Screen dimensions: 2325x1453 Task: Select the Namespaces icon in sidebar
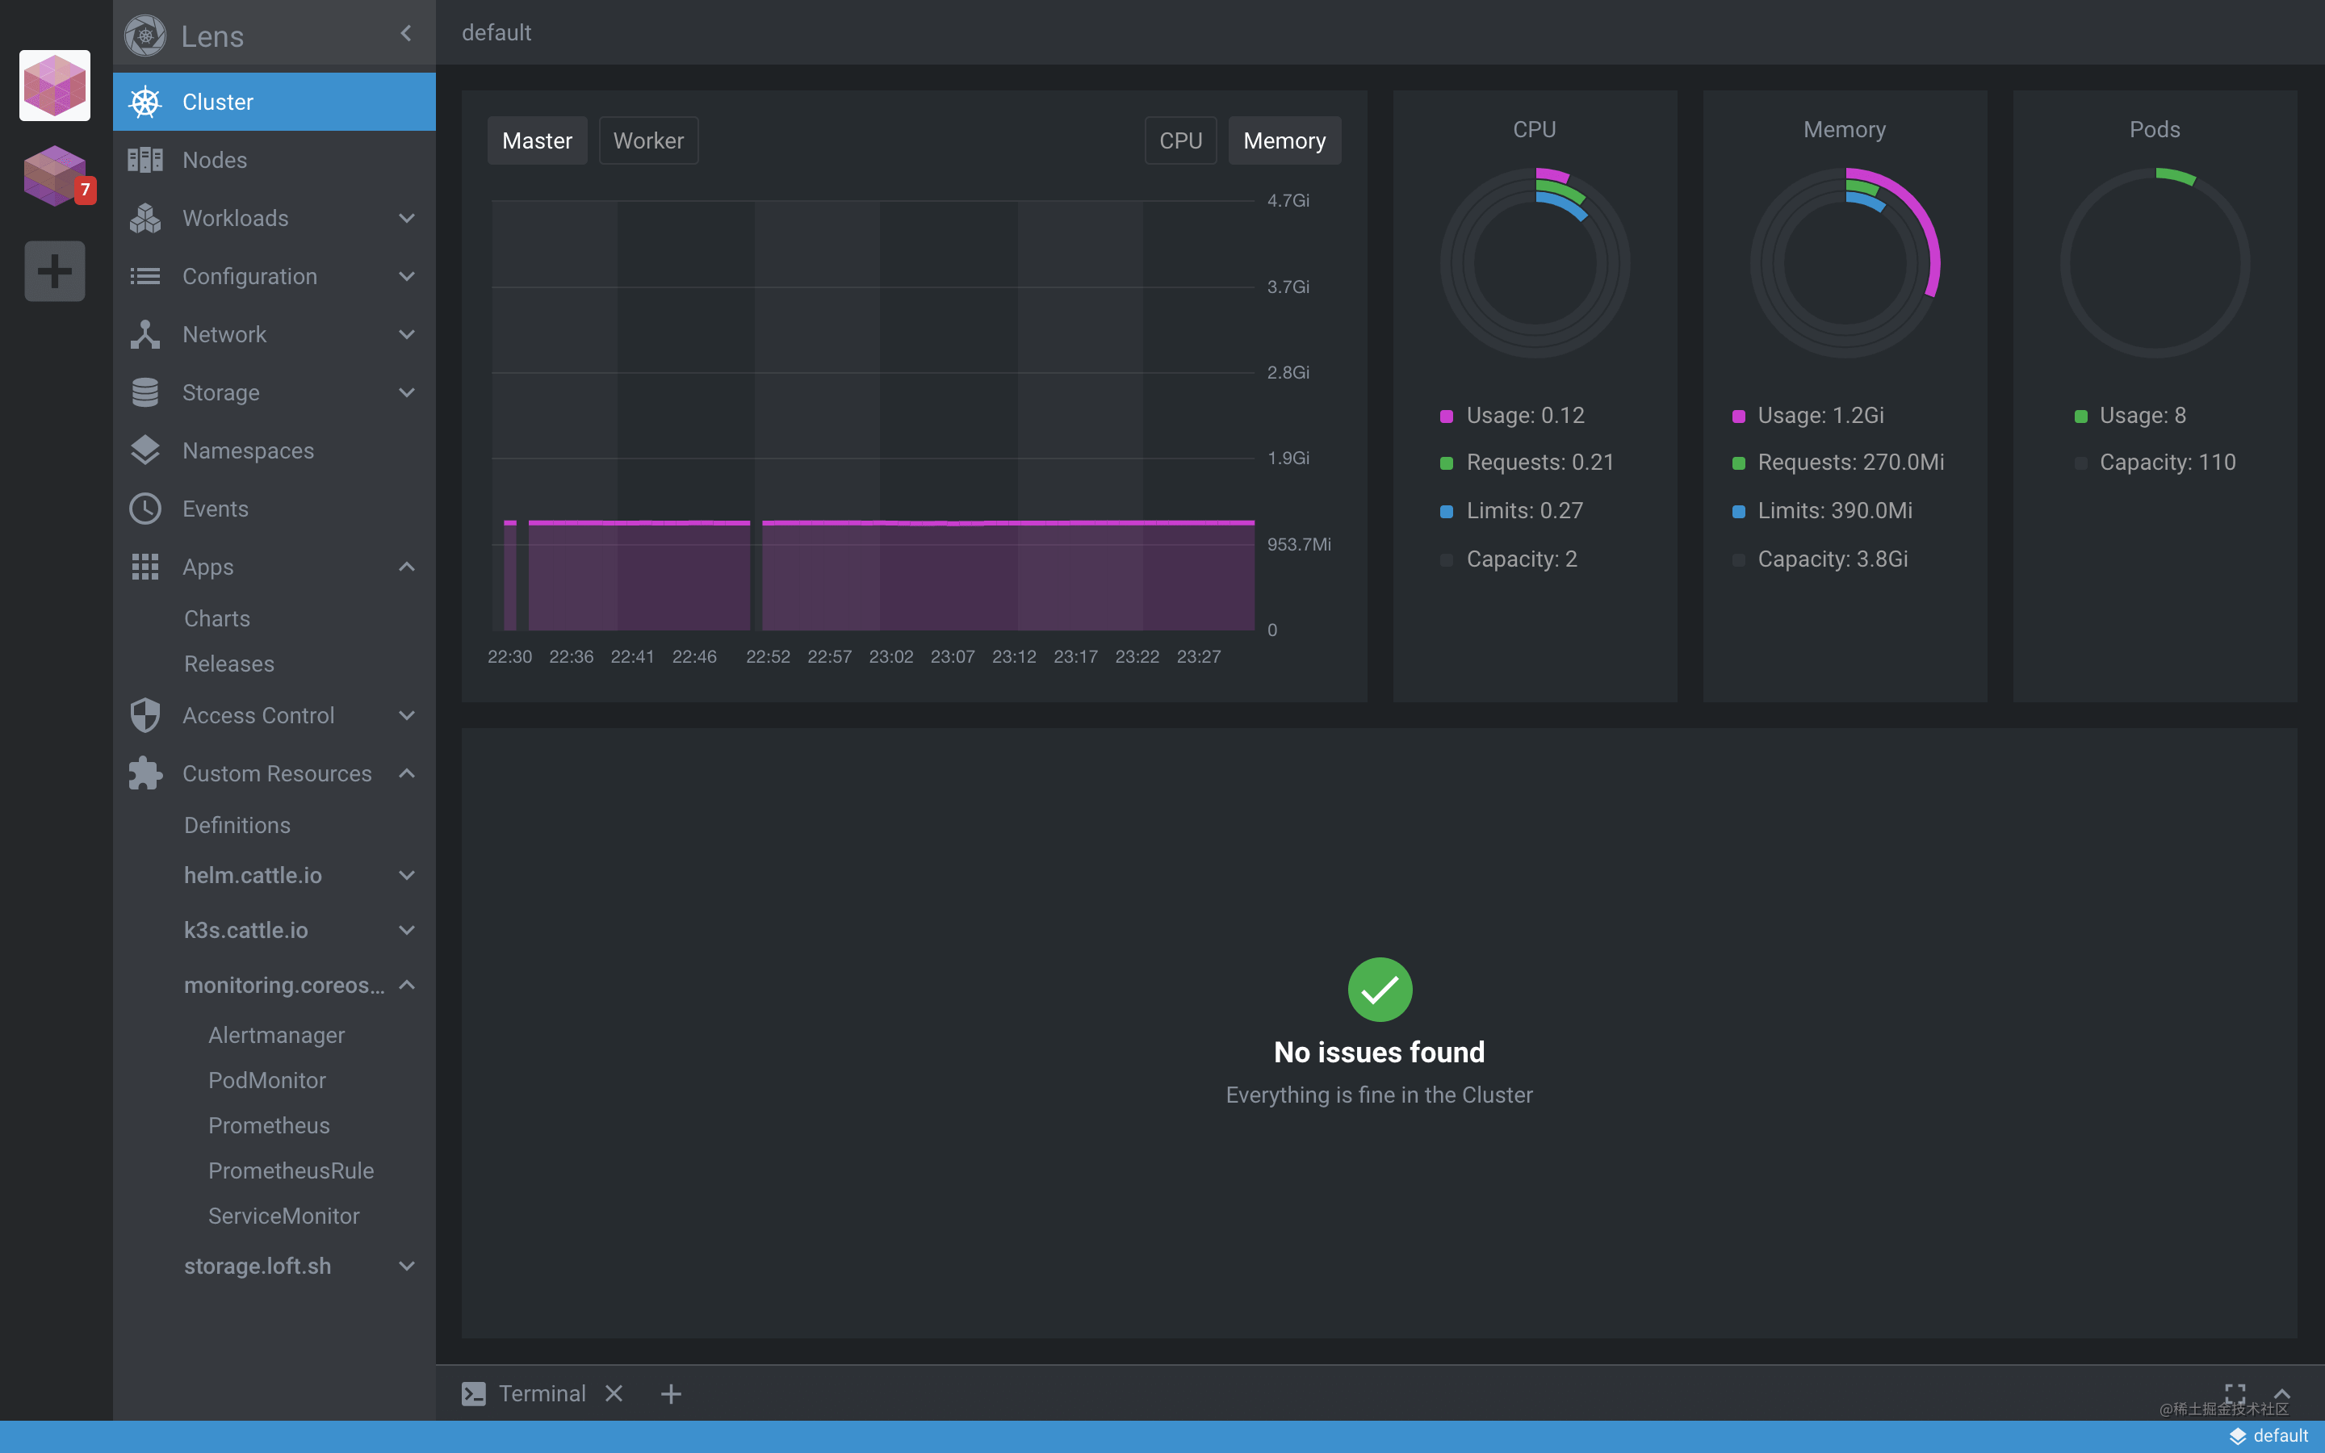tap(145, 450)
